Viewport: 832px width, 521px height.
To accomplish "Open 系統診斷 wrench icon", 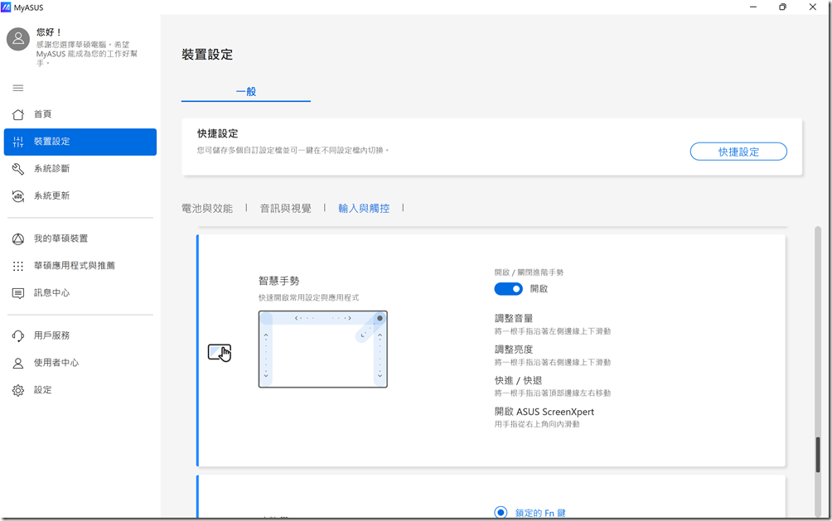I will tap(18, 169).
